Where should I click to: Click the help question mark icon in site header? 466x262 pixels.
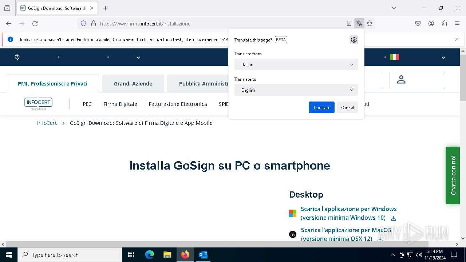(17, 57)
